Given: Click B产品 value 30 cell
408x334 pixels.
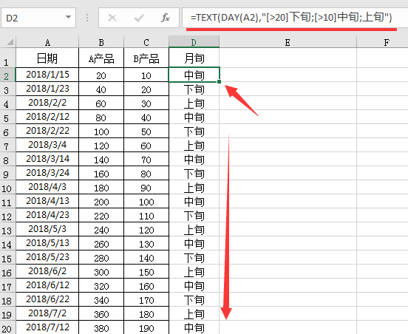Looking at the screenshot, I should pos(146,103).
